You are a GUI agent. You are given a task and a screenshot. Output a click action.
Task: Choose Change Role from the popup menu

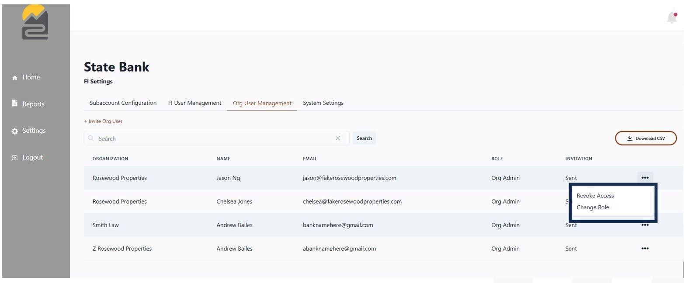click(x=593, y=207)
